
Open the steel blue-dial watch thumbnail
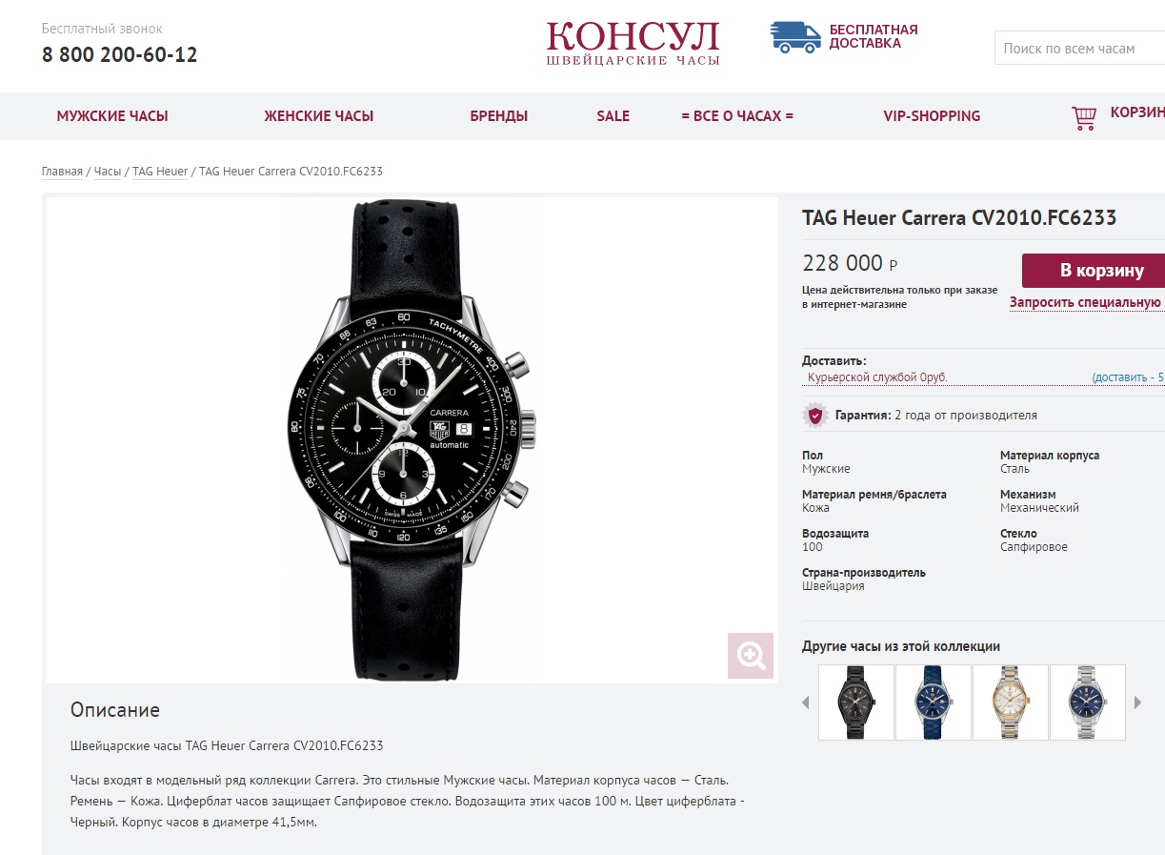(x=1088, y=702)
